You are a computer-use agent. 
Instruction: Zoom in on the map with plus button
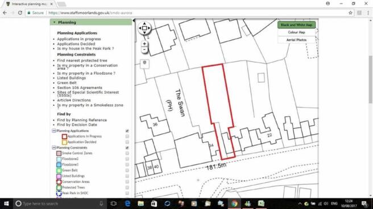point(144,44)
